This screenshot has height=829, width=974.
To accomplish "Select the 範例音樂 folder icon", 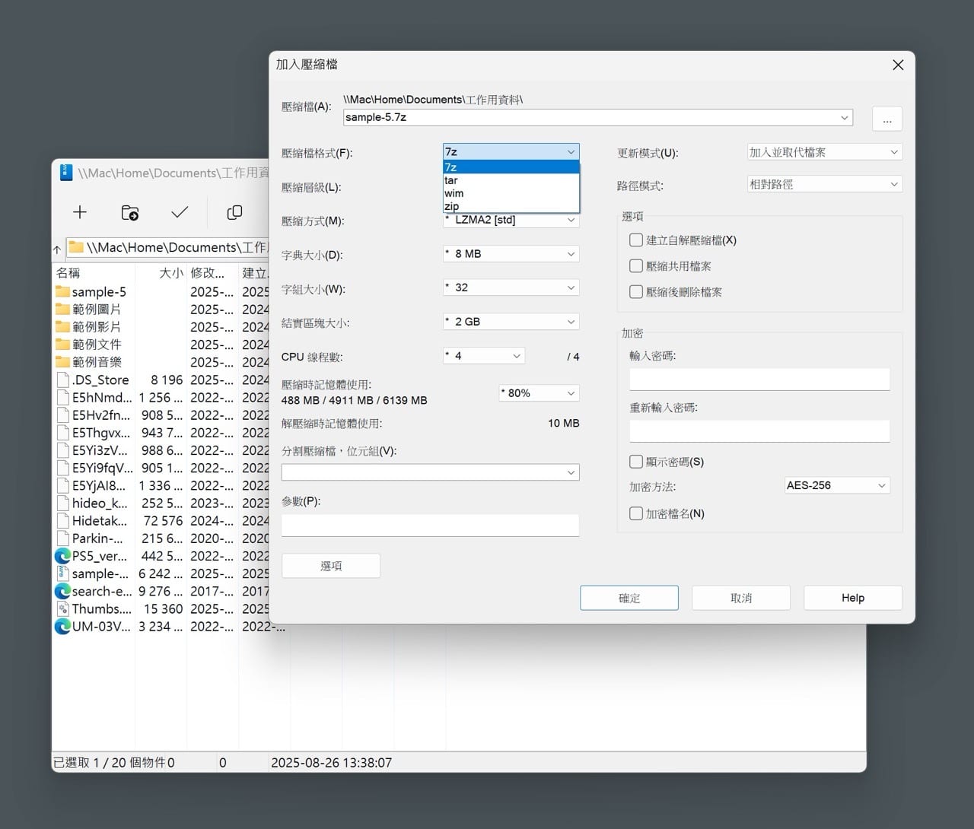I will (62, 362).
